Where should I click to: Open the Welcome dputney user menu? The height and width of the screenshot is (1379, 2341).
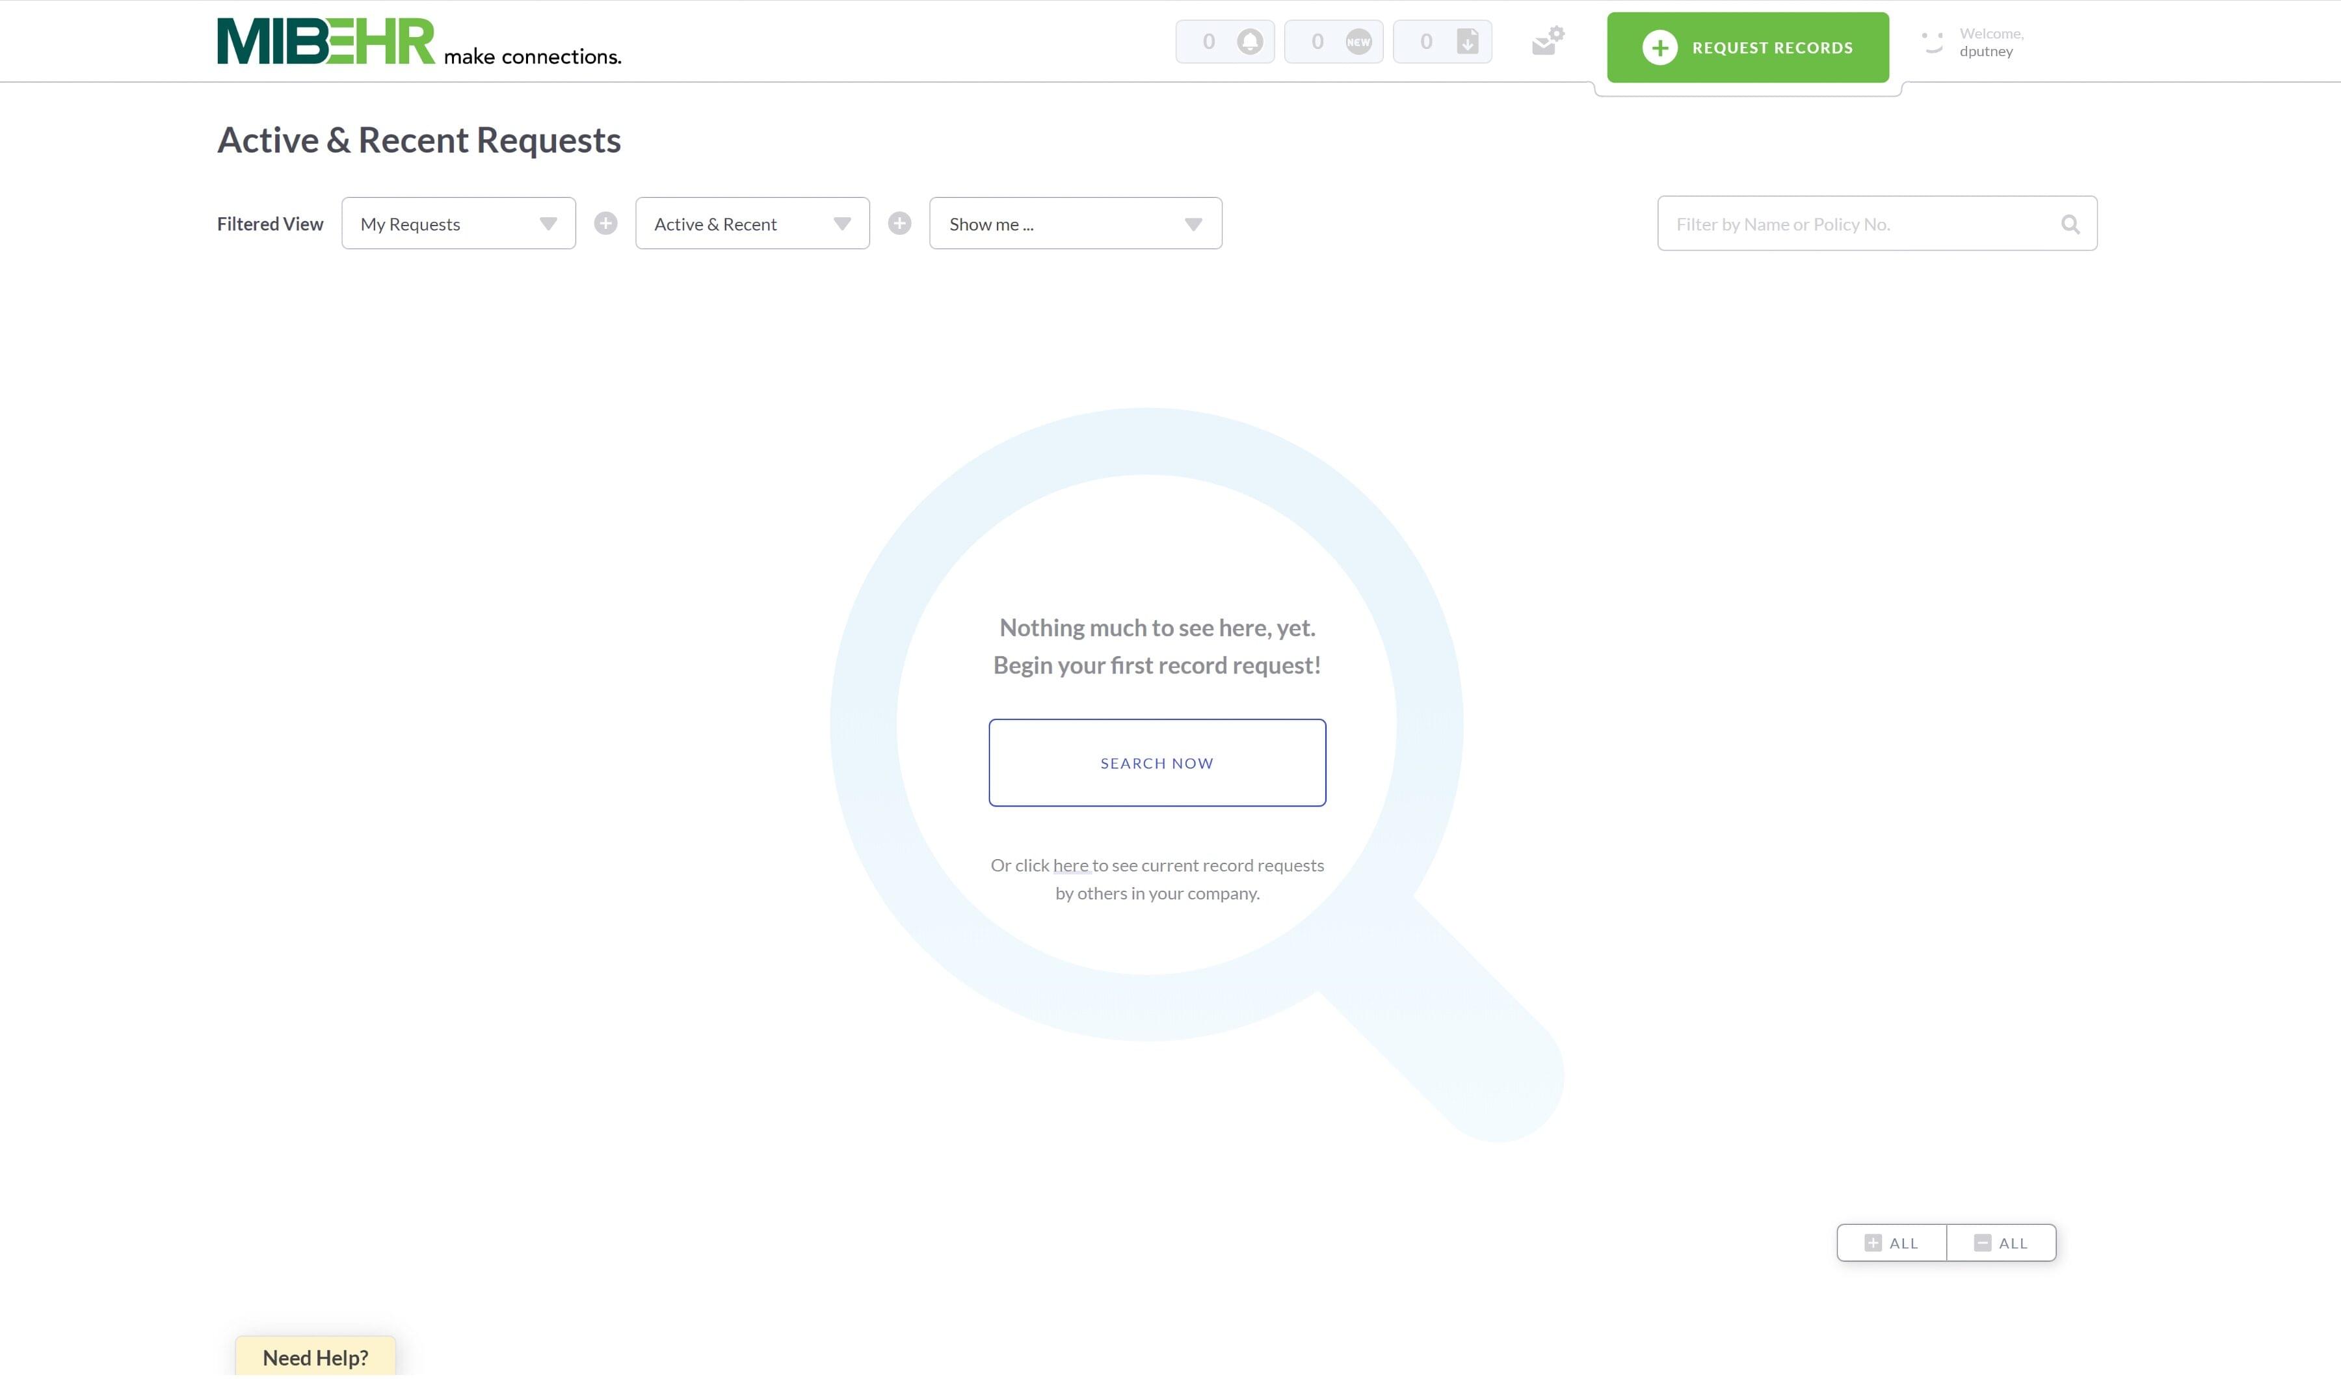1990,43
